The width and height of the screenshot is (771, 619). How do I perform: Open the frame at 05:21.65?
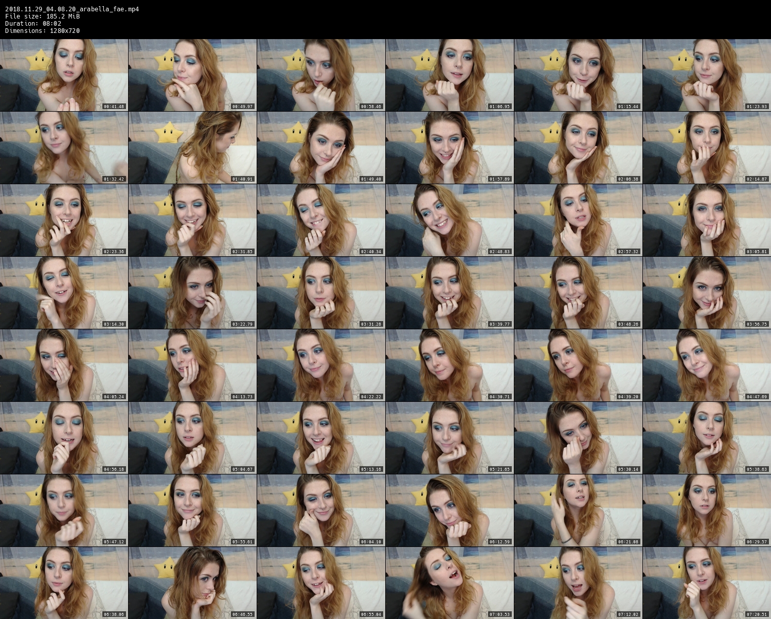(x=450, y=438)
